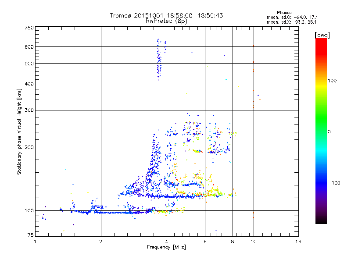Click the y-axis '400' tick label
Image resolution: width=351 pixels, height=263 pixels.
point(29,84)
